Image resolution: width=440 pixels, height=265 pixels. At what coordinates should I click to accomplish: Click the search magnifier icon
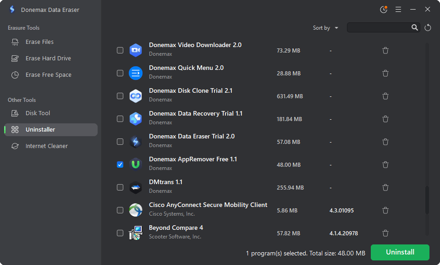414,27
